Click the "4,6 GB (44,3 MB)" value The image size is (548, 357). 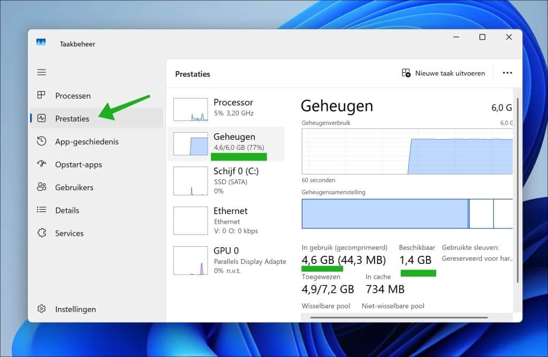pyautogui.click(x=344, y=260)
